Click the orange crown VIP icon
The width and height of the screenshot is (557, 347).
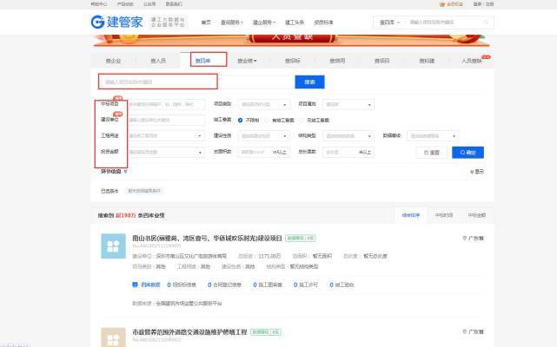(x=442, y=4)
